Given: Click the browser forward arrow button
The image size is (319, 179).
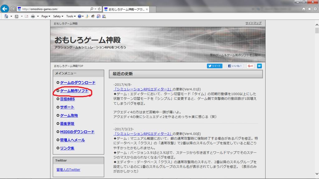Looking at the screenshot, I should coord(12,9).
